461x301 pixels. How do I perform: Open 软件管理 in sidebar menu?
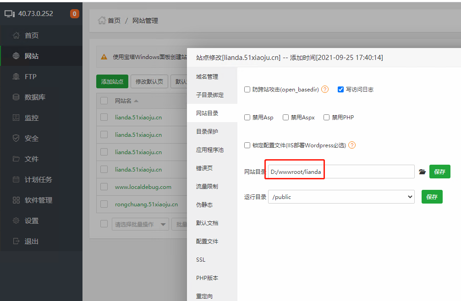(41, 200)
